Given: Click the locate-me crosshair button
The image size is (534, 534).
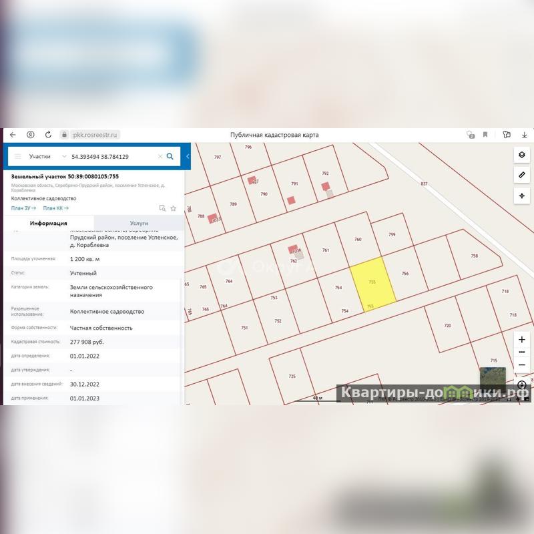Looking at the screenshot, I should [x=522, y=196].
